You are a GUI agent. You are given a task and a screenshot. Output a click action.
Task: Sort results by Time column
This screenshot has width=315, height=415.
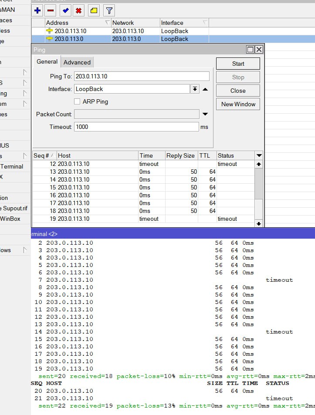pos(152,155)
